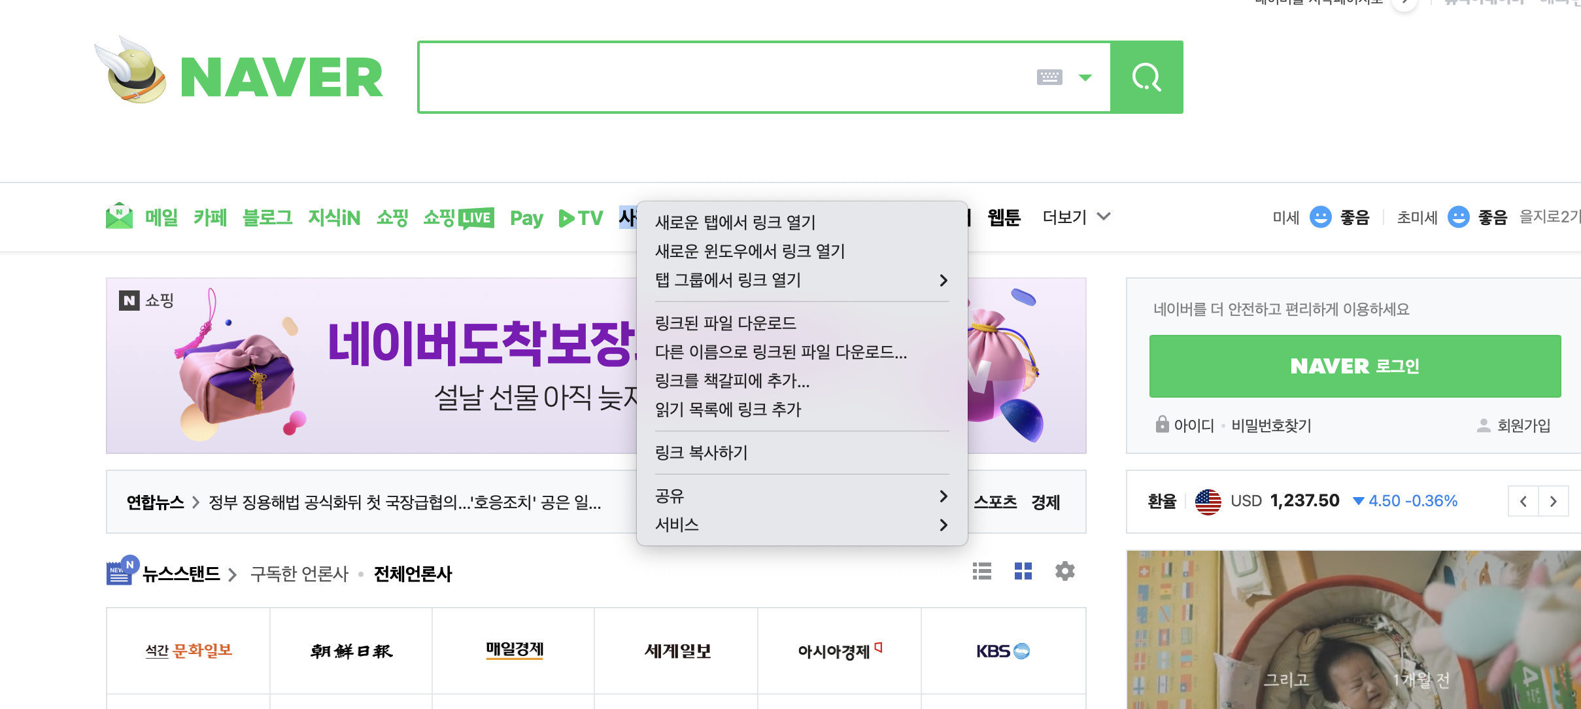
Task: Open the 뉴스스탠드 link
Action: tap(181, 574)
